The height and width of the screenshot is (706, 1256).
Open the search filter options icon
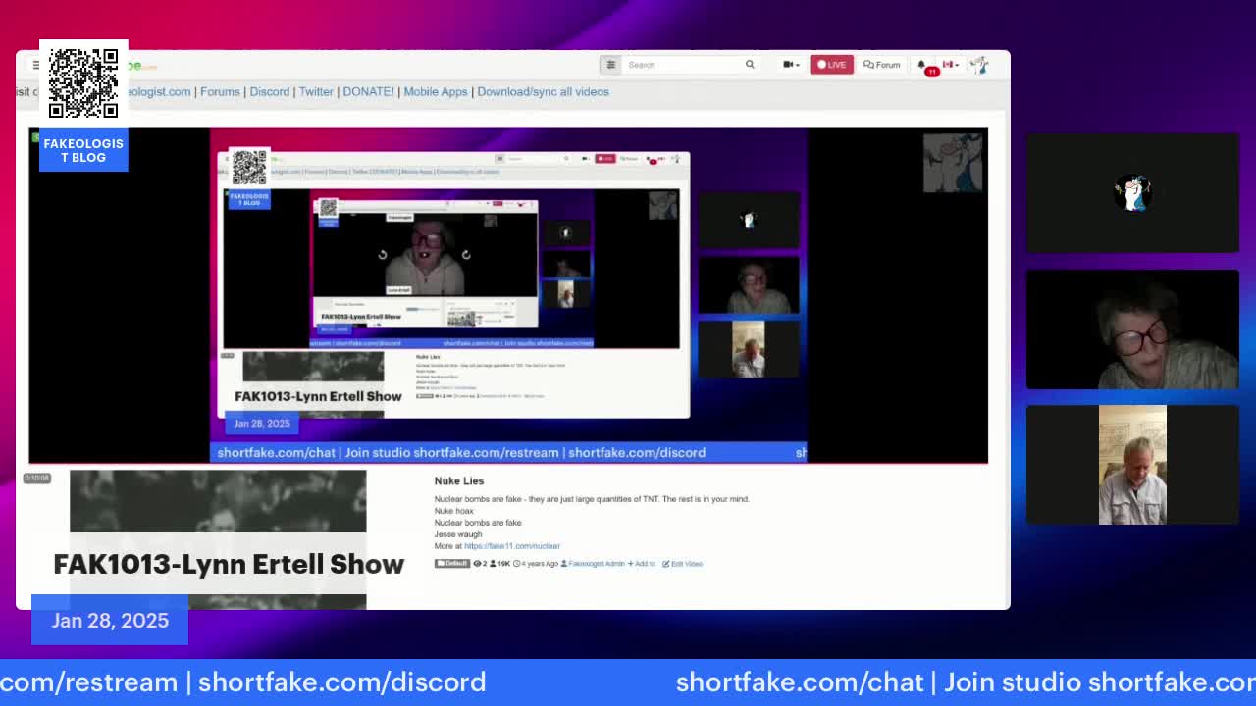(610, 65)
